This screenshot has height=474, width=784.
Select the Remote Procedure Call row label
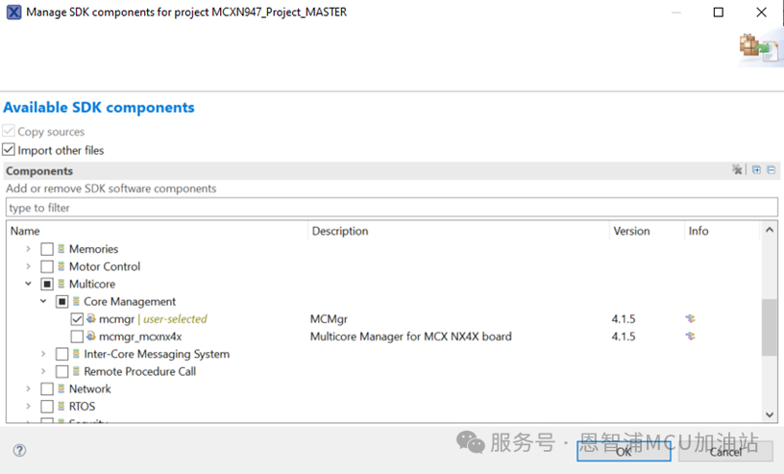tap(139, 371)
